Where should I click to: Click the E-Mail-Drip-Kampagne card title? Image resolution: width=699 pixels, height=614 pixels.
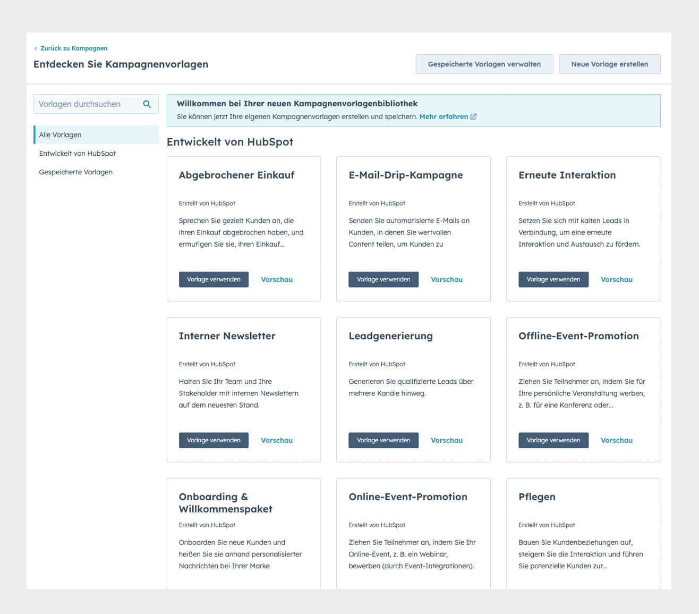pyautogui.click(x=406, y=175)
